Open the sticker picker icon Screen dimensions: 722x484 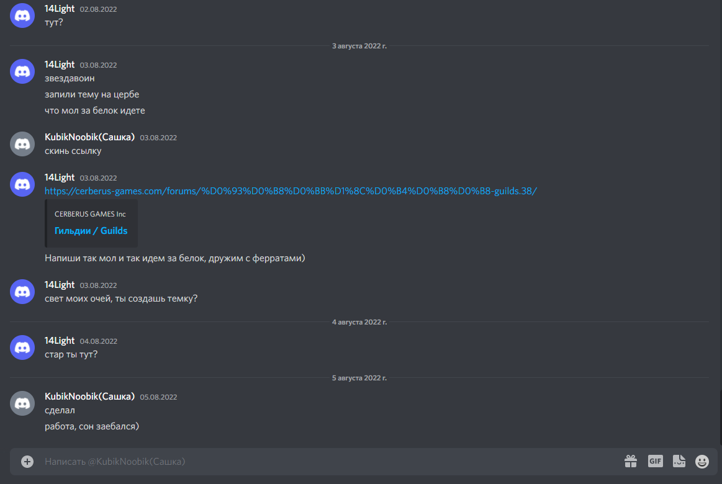(679, 461)
